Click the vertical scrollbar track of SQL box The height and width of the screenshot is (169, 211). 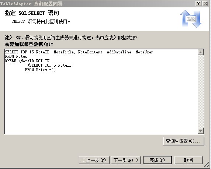[201, 92]
